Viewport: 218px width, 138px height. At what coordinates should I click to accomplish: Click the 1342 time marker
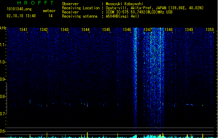pyautogui.click(x=44, y=30)
